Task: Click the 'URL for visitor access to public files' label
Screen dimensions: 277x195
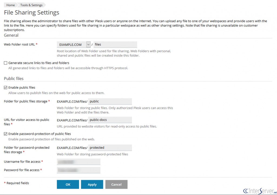Action: point(27,122)
